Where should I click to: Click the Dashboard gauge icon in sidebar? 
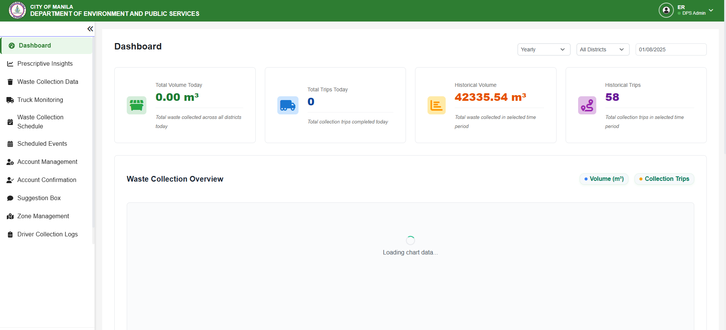click(x=12, y=46)
